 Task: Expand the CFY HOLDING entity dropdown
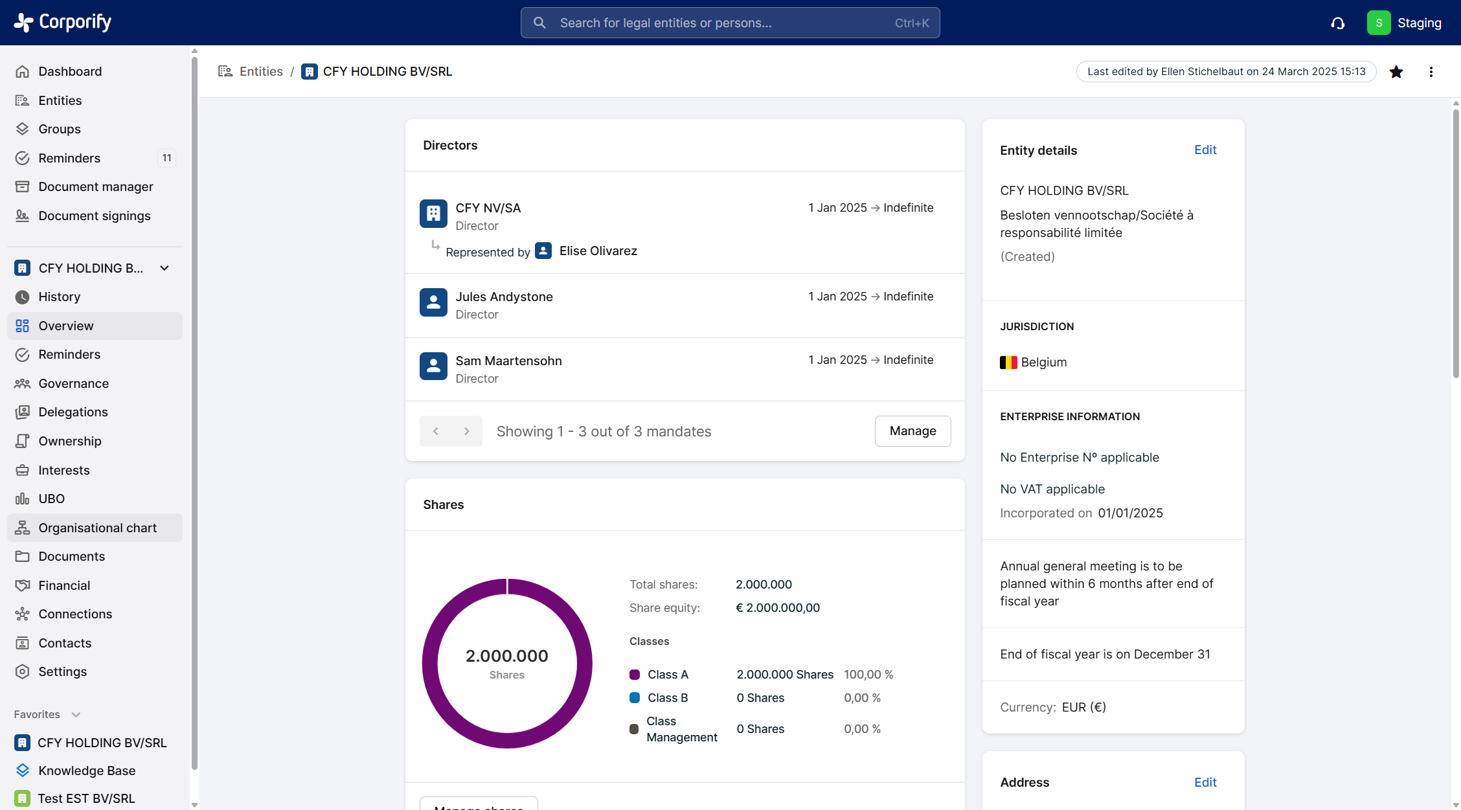tap(164, 268)
